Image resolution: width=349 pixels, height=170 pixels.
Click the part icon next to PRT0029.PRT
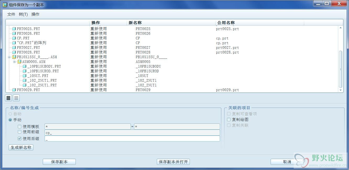pyautogui.click(x=14, y=90)
